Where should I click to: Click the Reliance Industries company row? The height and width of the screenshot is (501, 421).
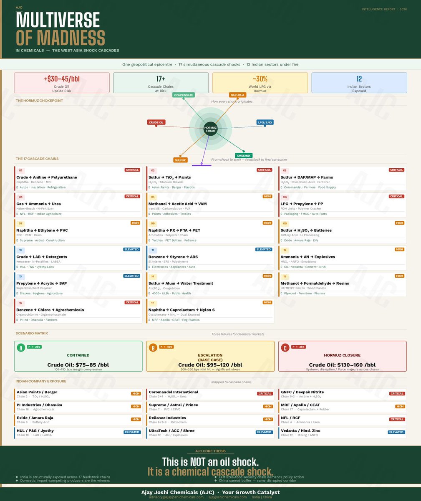[x=210, y=420]
